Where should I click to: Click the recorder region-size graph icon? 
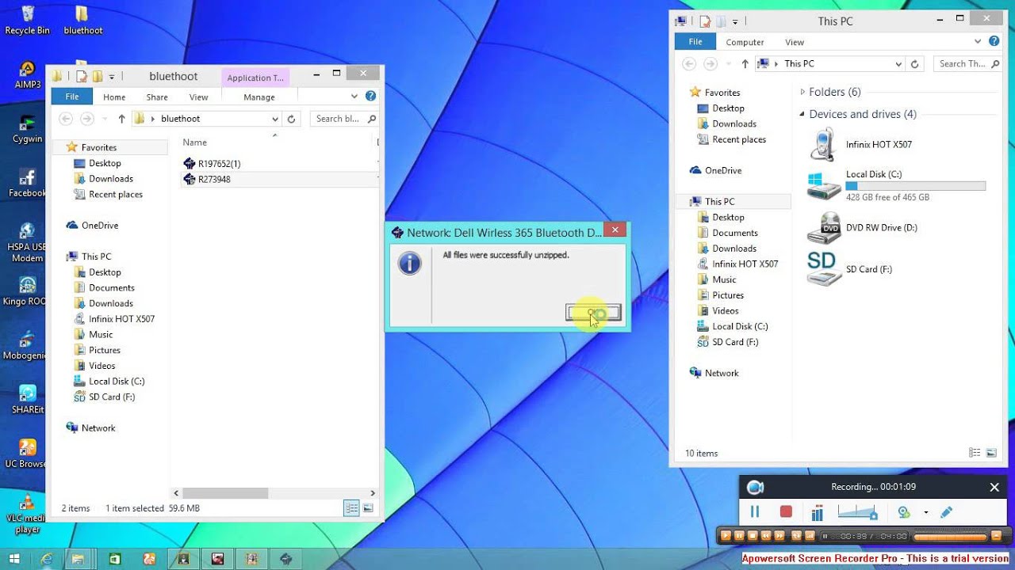pyautogui.click(x=857, y=512)
